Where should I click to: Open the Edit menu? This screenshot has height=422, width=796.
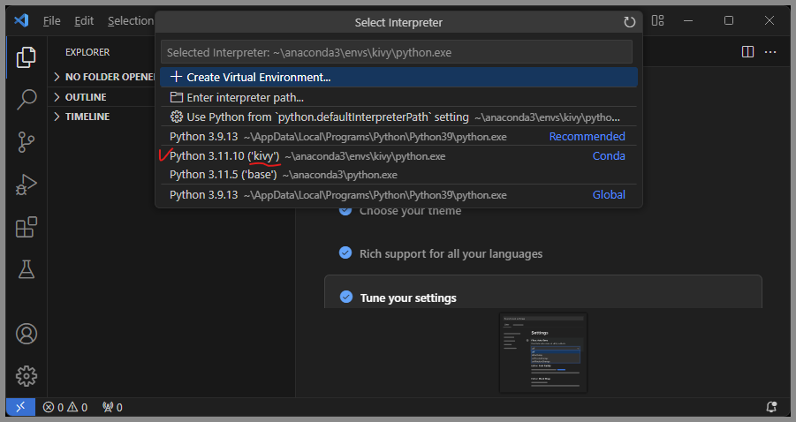tap(84, 21)
